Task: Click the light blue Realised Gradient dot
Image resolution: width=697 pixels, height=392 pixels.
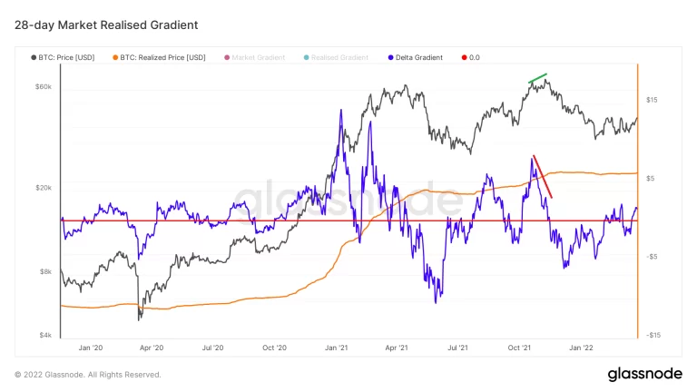Action: coord(306,57)
